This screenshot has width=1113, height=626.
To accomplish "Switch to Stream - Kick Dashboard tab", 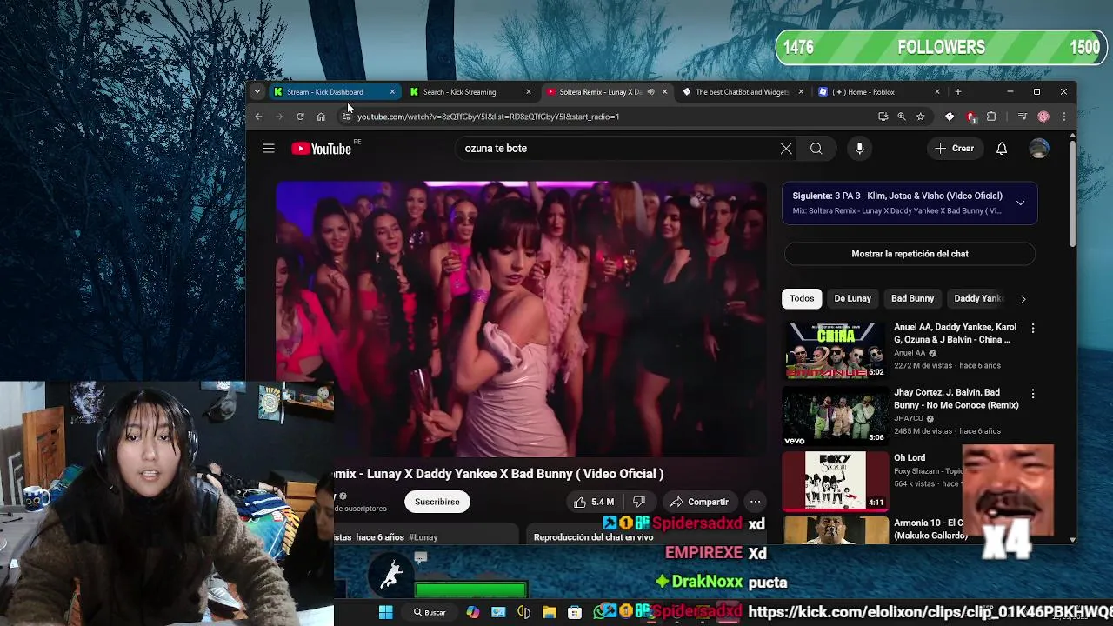I will click(333, 92).
